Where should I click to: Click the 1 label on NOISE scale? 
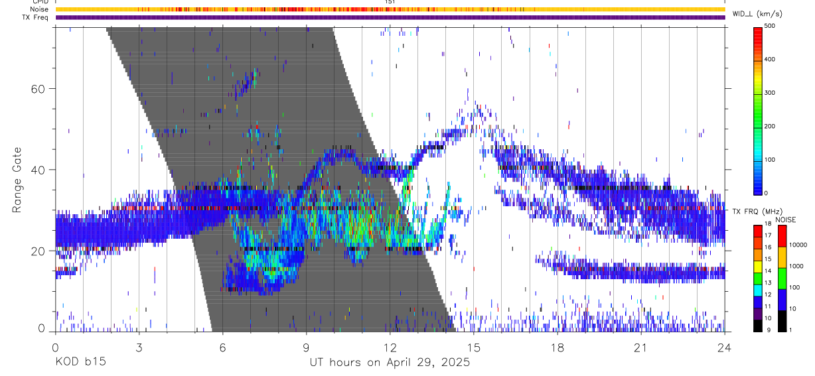coord(790,330)
